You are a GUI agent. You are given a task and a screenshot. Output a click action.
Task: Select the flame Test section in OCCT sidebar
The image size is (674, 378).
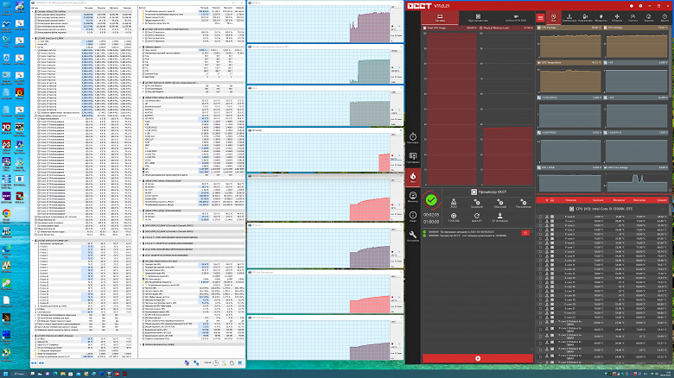(413, 178)
